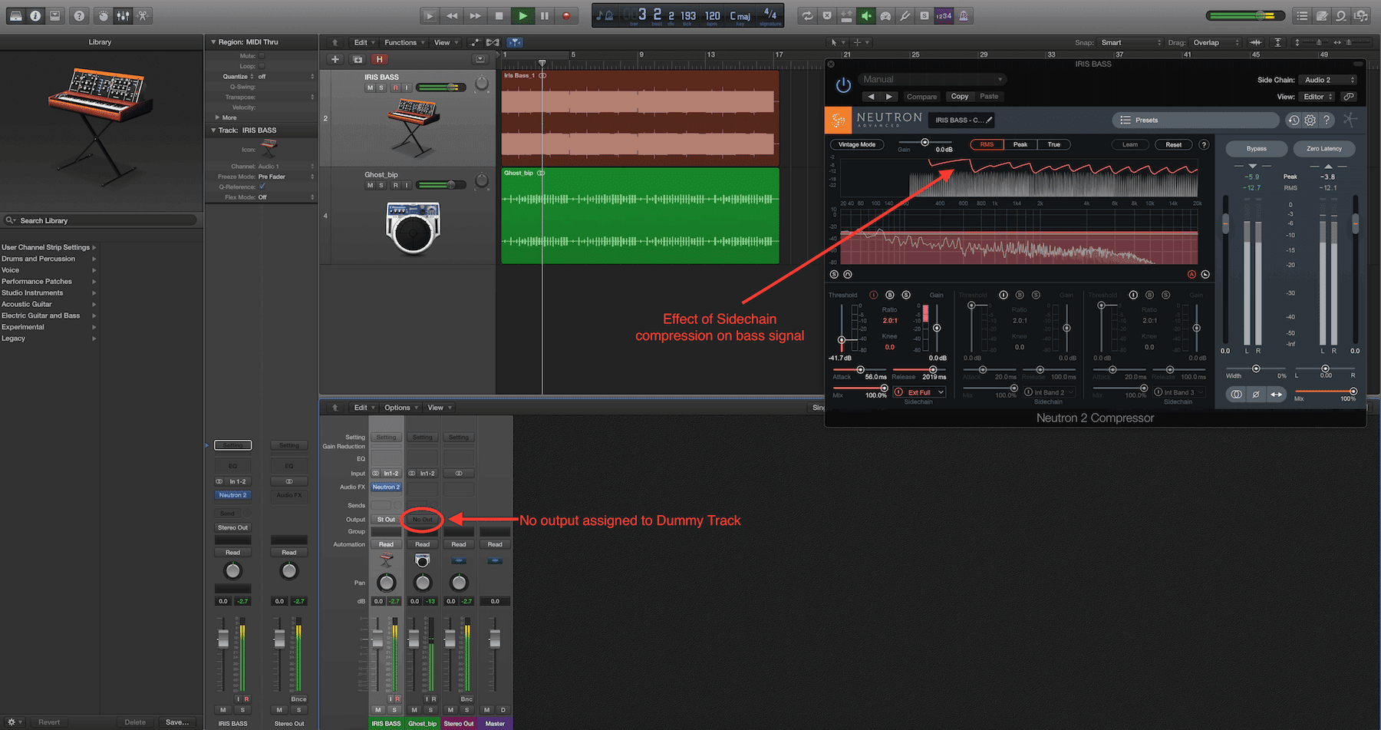
Task: Select Peak detection mode
Action: [x=1020, y=144]
